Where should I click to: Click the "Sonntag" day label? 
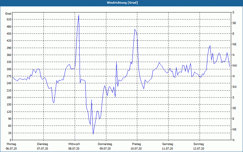coord(199,144)
